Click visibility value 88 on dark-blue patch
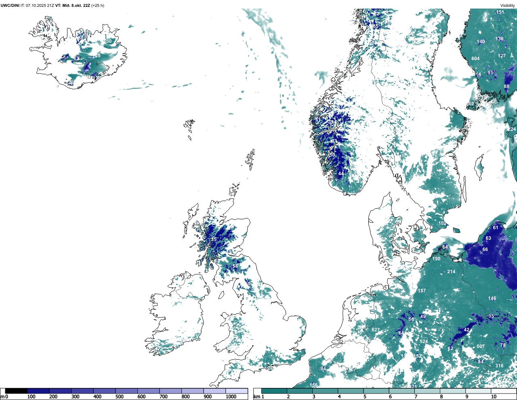This screenshot has height=400, width=517. (506, 86)
